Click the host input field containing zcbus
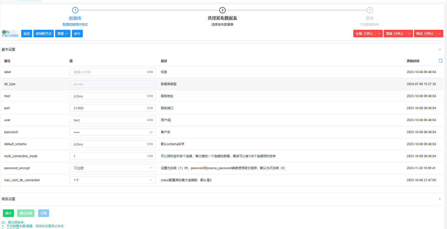The width and height of the screenshot is (447, 229). click(x=110, y=96)
